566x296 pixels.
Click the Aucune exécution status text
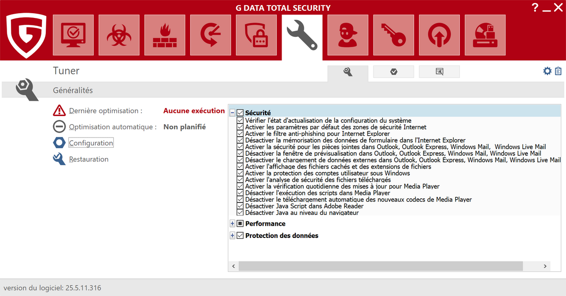click(194, 111)
